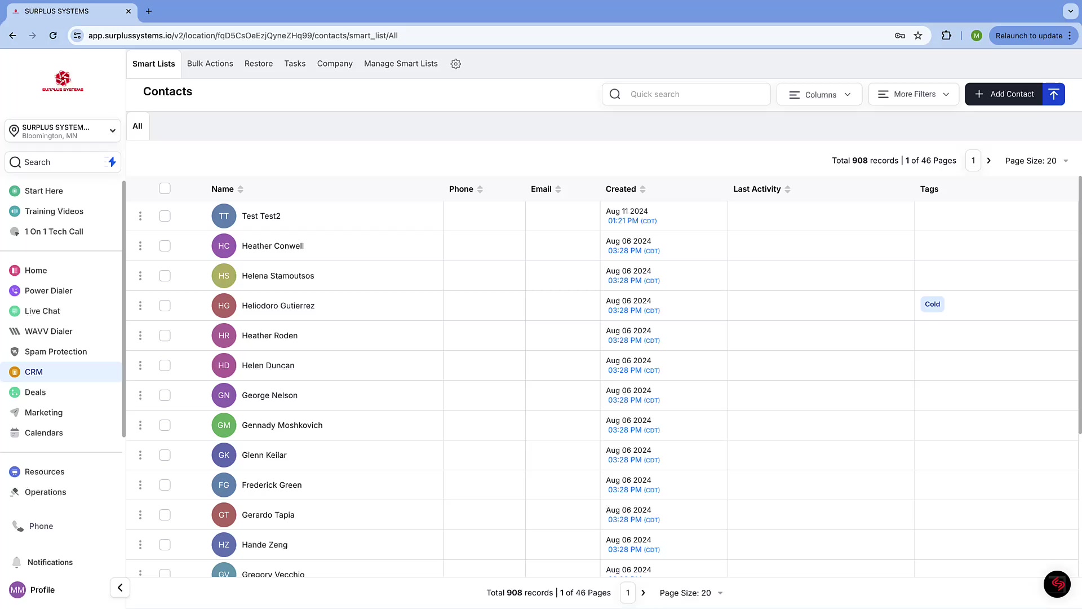This screenshot has width=1082, height=609.
Task: Open the SURPLUS SYSTEMS location switcher dropdown
Action: (63, 131)
